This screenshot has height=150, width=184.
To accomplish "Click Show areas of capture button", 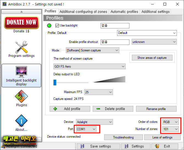I will point(152,57).
